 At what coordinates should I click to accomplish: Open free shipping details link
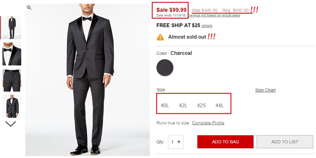[207, 26]
